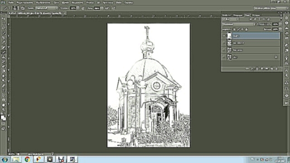Click the foreground color swatch
The height and width of the screenshot is (163, 290).
pyautogui.click(x=2, y=117)
